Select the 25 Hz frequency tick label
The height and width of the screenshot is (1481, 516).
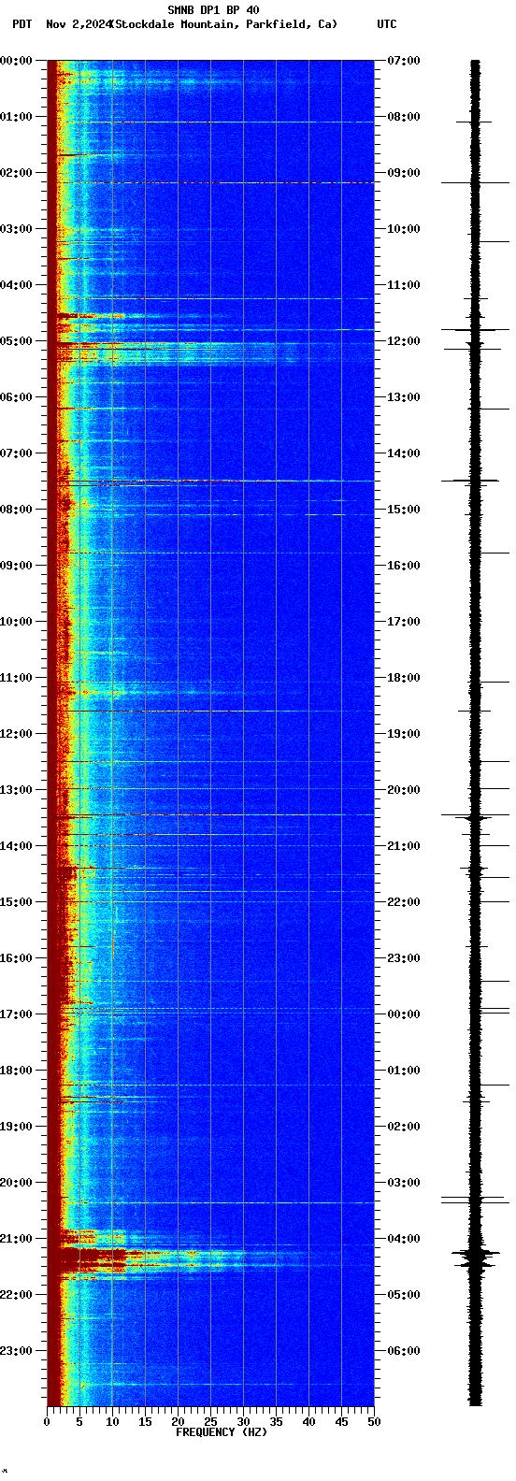(x=210, y=1422)
